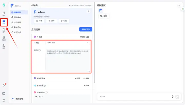The image size is (185, 105).
Task: Open the documentation book icon
Action: [x=4, y=93]
